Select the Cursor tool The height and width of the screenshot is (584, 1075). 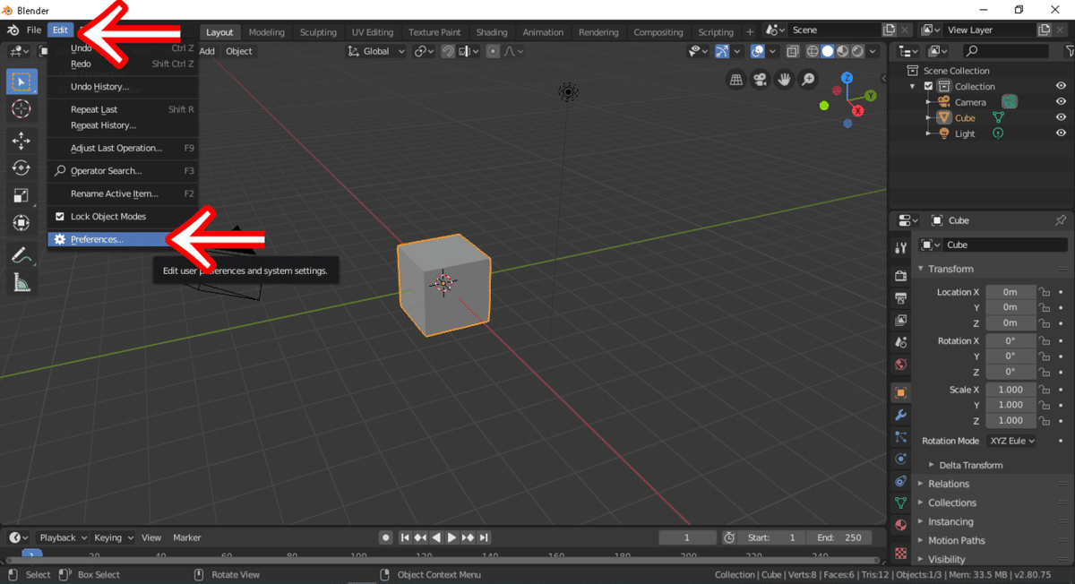(21, 109)
